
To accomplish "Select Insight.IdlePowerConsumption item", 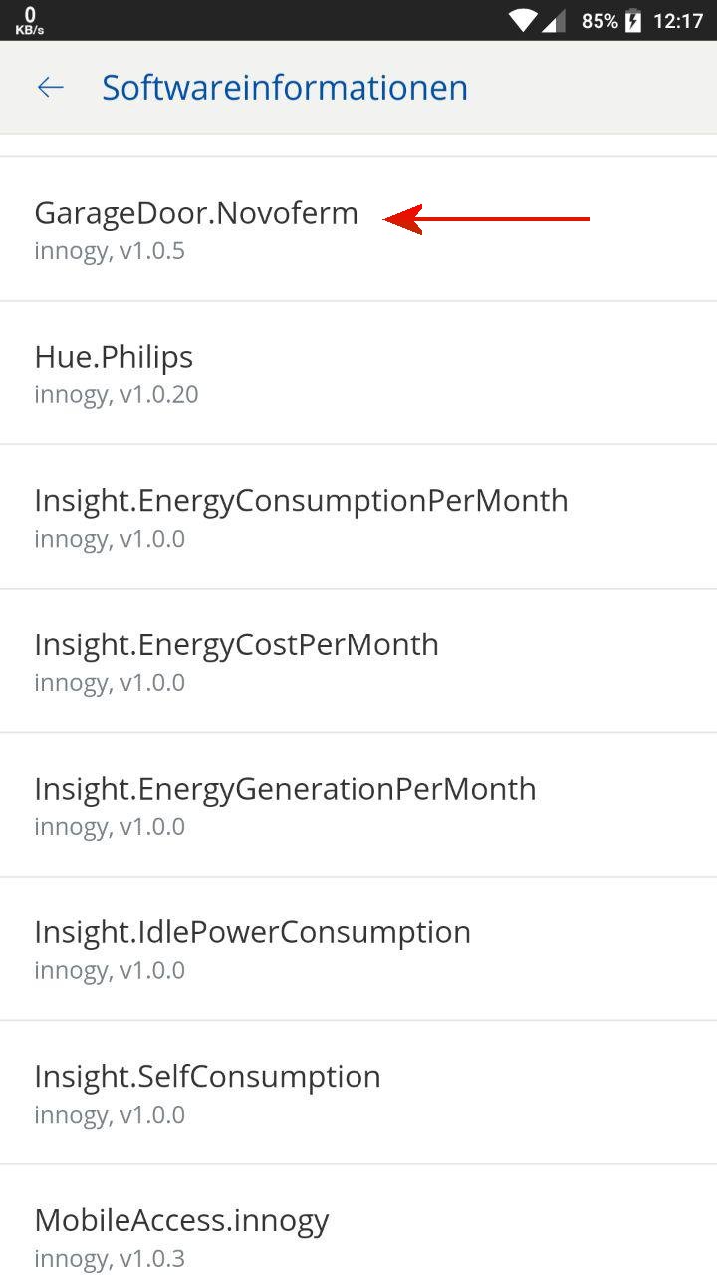I will [252, 932].
